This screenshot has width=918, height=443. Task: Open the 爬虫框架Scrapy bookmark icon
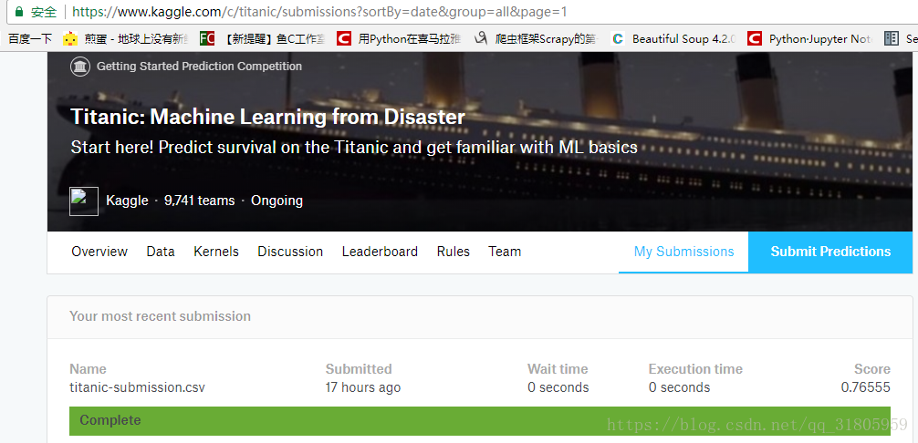(481, 39)
